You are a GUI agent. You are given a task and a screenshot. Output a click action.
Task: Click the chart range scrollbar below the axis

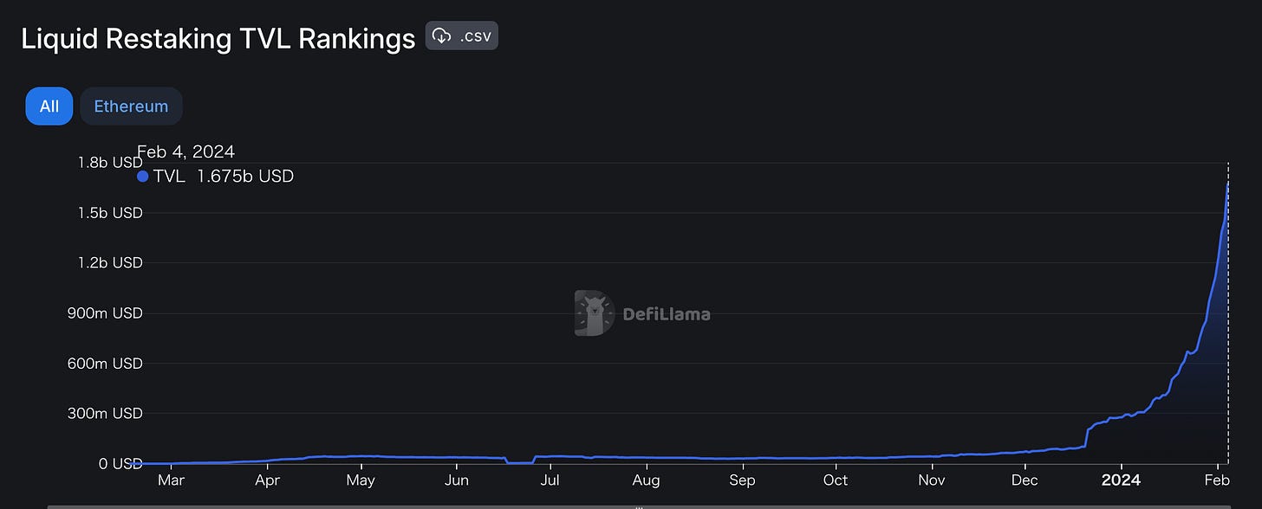point(639,506)
